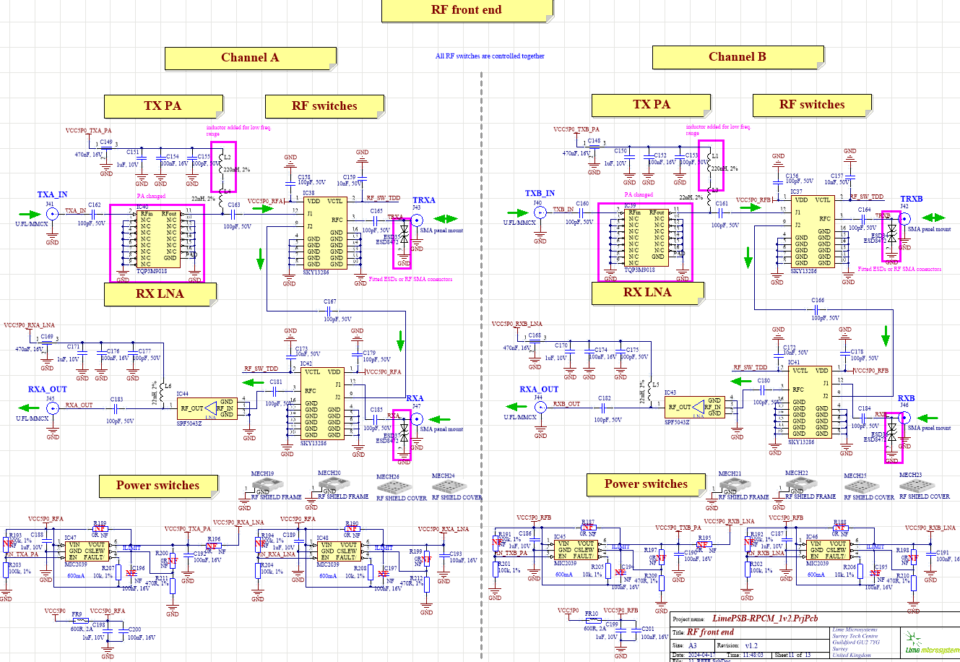Click the LNA triangle inside IC44

pos(210,408)
